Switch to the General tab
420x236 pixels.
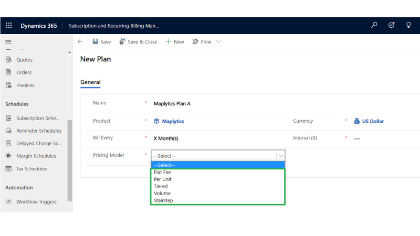(x=90, y=82)
